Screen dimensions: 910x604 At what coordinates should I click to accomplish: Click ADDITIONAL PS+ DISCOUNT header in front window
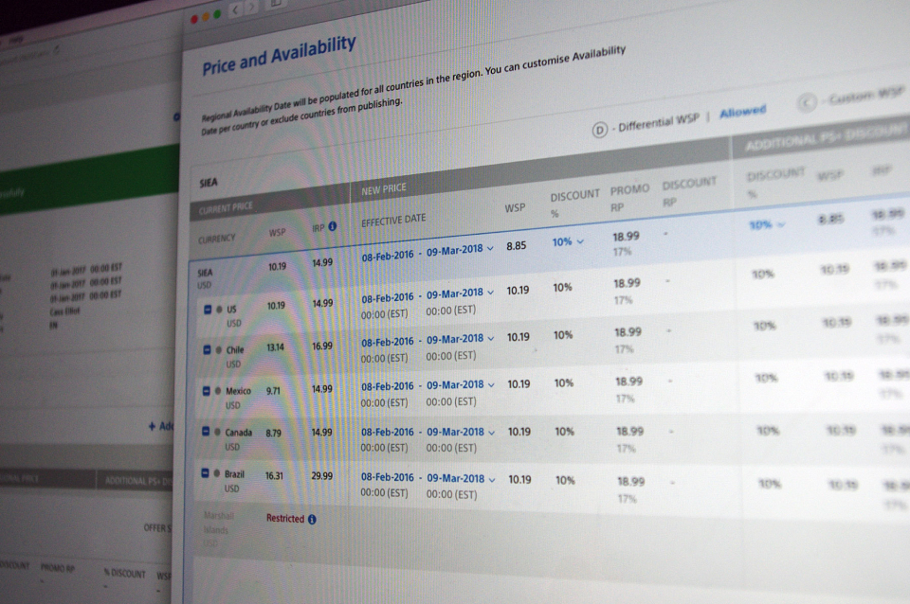pos(826,136)
